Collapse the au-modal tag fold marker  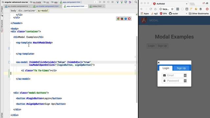pyautogui.click(x=9, y=62)
